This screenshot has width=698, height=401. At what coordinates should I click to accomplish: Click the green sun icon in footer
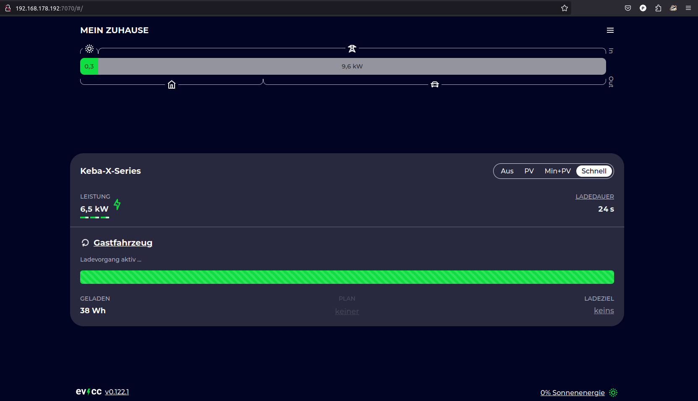613,393
